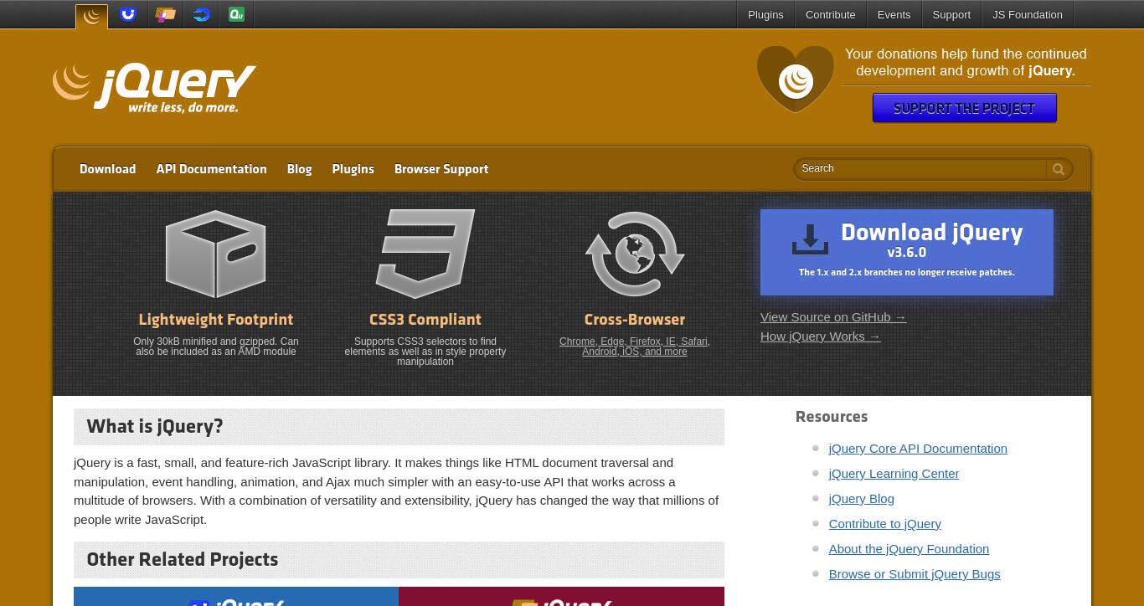Viewport: 1144px width, 606px height.
Task: Open the jQuery Mobile icon in top bar
Action: 165,14
